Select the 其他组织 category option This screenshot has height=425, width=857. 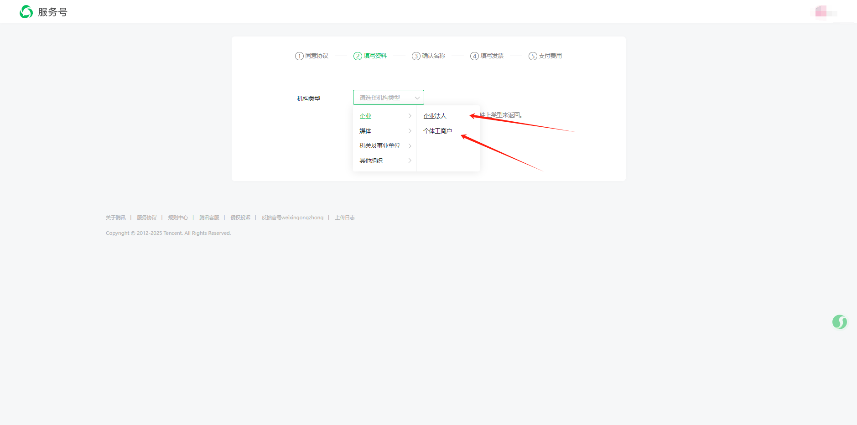[371, 161]
